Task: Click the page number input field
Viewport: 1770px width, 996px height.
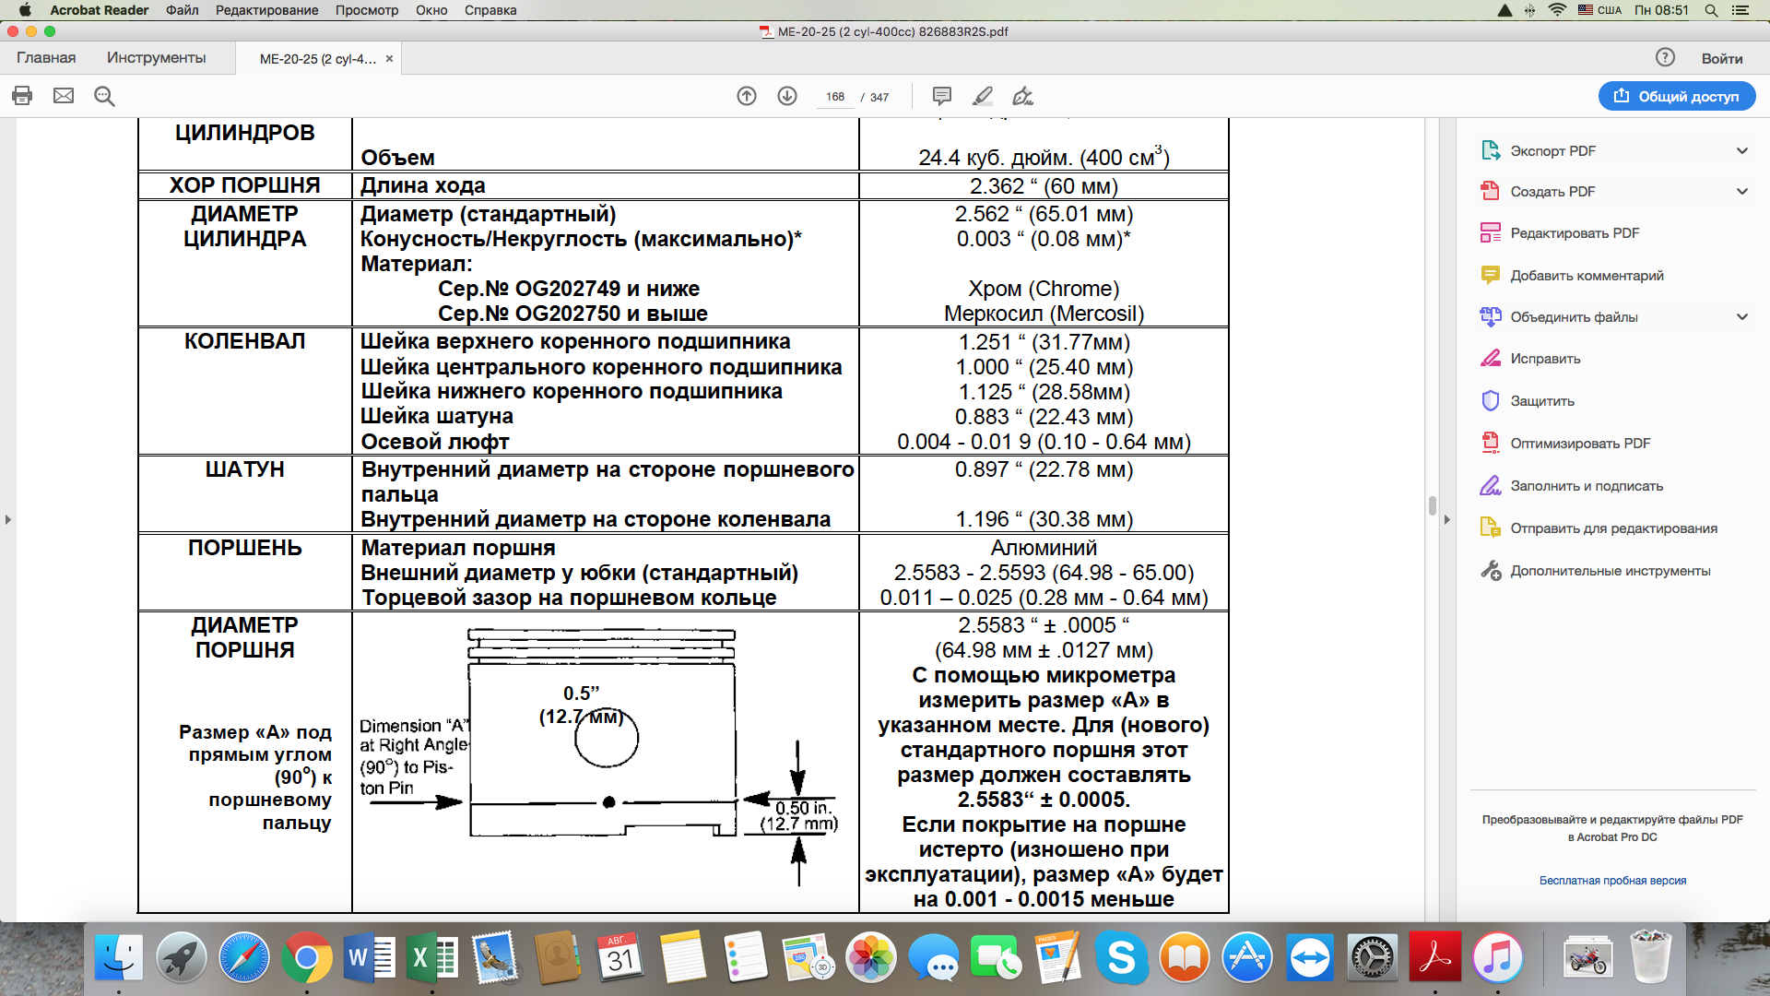Action: point(835,97)
